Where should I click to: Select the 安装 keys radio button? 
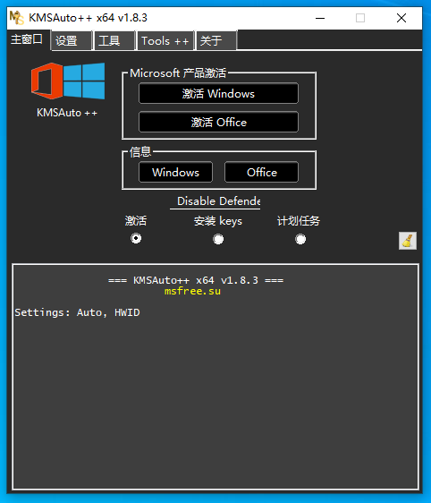click(x=218, y=239)
